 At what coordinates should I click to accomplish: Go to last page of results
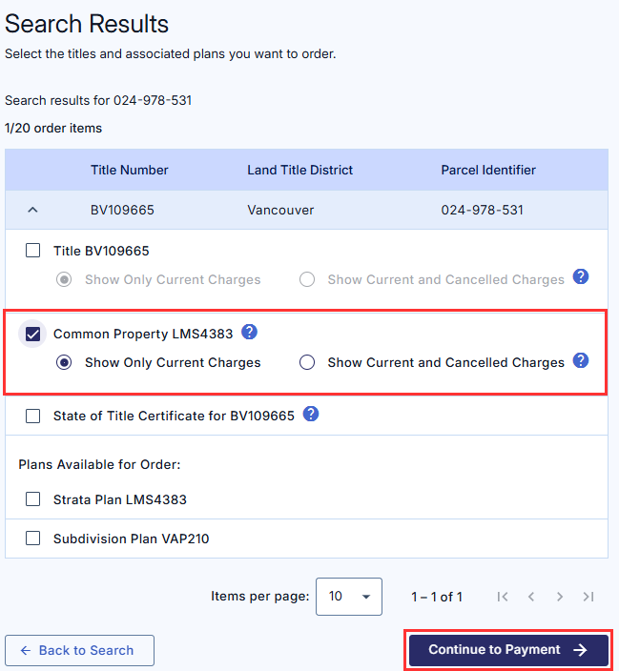click(588, 597)
